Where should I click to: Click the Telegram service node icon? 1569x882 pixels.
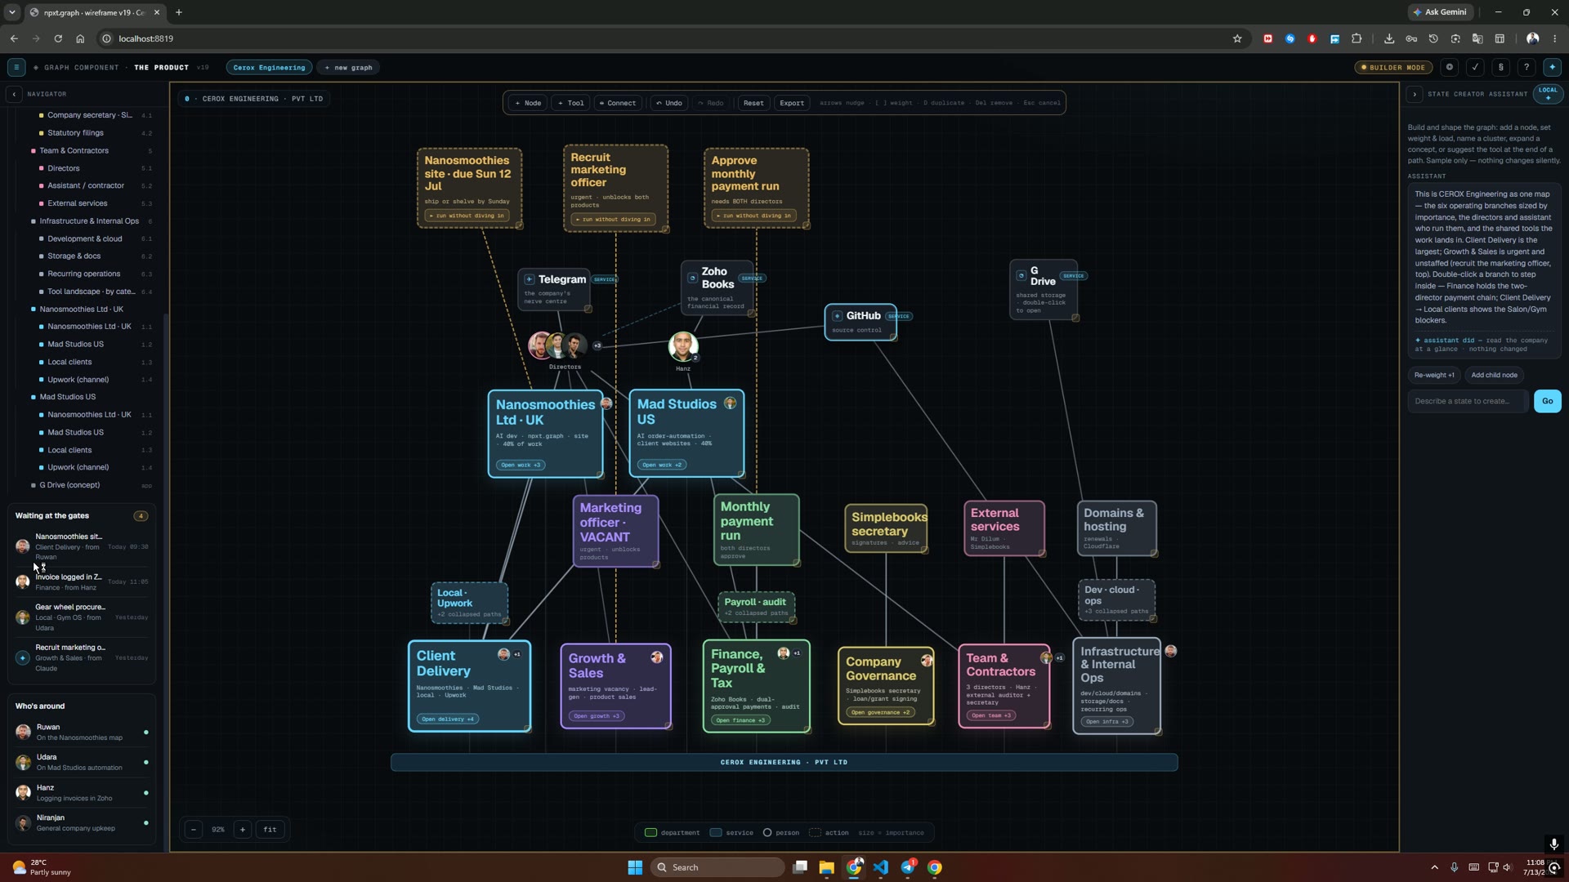coord(530,279)
